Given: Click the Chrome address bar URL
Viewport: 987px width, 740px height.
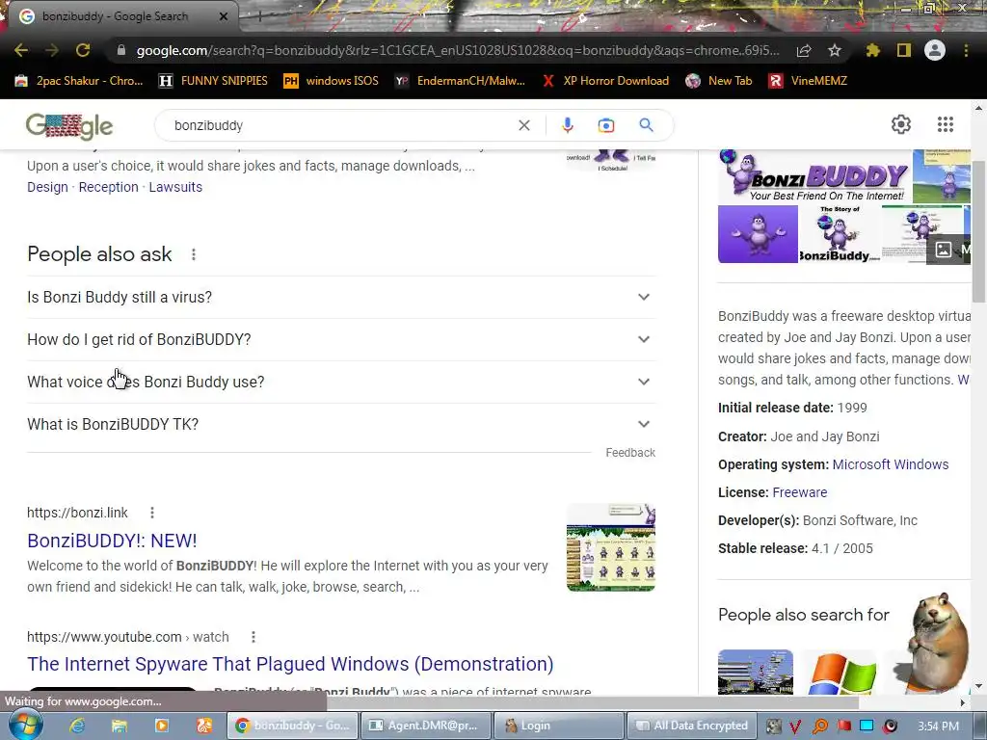Looking at the screenshot, I should click(x=458, y=50).
